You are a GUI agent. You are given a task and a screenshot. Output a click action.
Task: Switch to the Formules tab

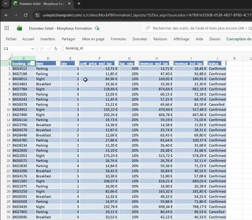point(118,39)
